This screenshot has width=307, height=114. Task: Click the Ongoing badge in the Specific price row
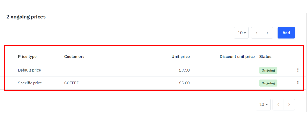pos(268,83)
